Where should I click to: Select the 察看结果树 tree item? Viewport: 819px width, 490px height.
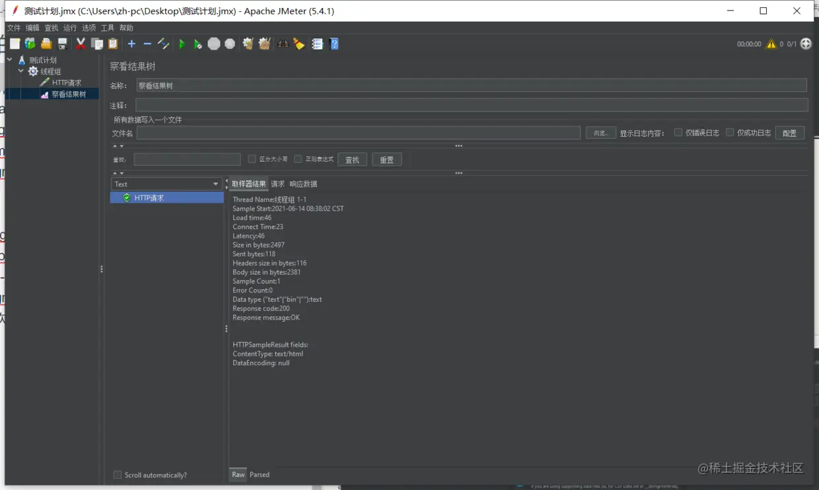coord(69,94)
